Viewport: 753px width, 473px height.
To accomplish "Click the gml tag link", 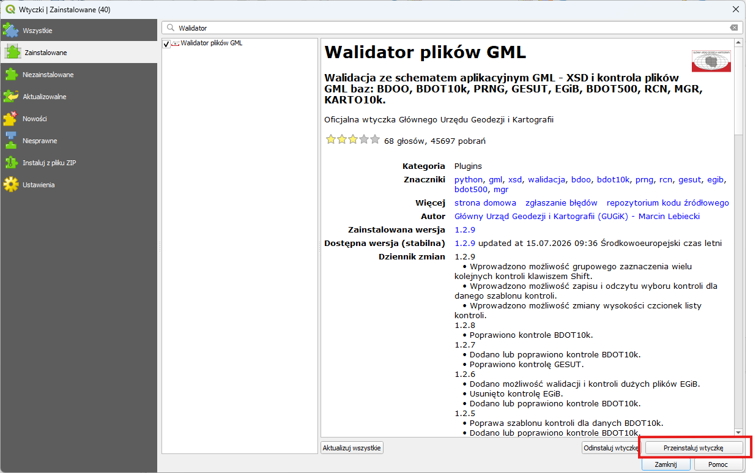I will coord(495,179).
